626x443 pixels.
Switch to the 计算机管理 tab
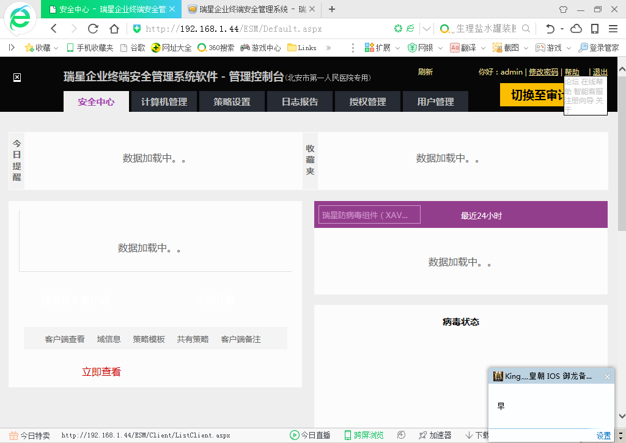(x=164, y=102)
